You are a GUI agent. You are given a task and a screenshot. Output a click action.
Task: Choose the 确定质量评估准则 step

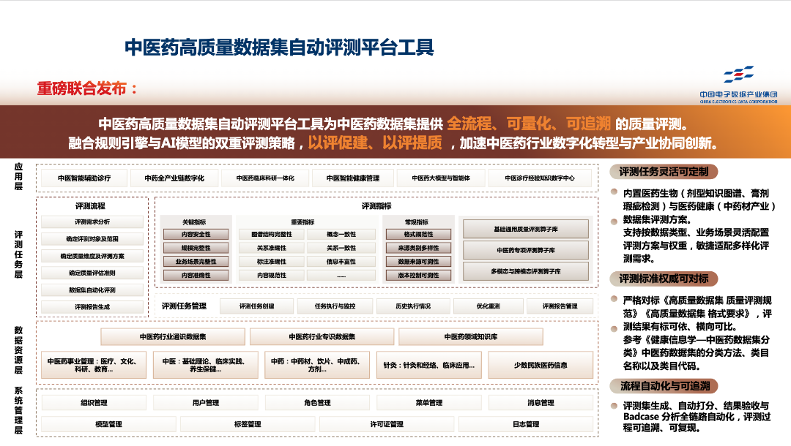pos(92,273)
